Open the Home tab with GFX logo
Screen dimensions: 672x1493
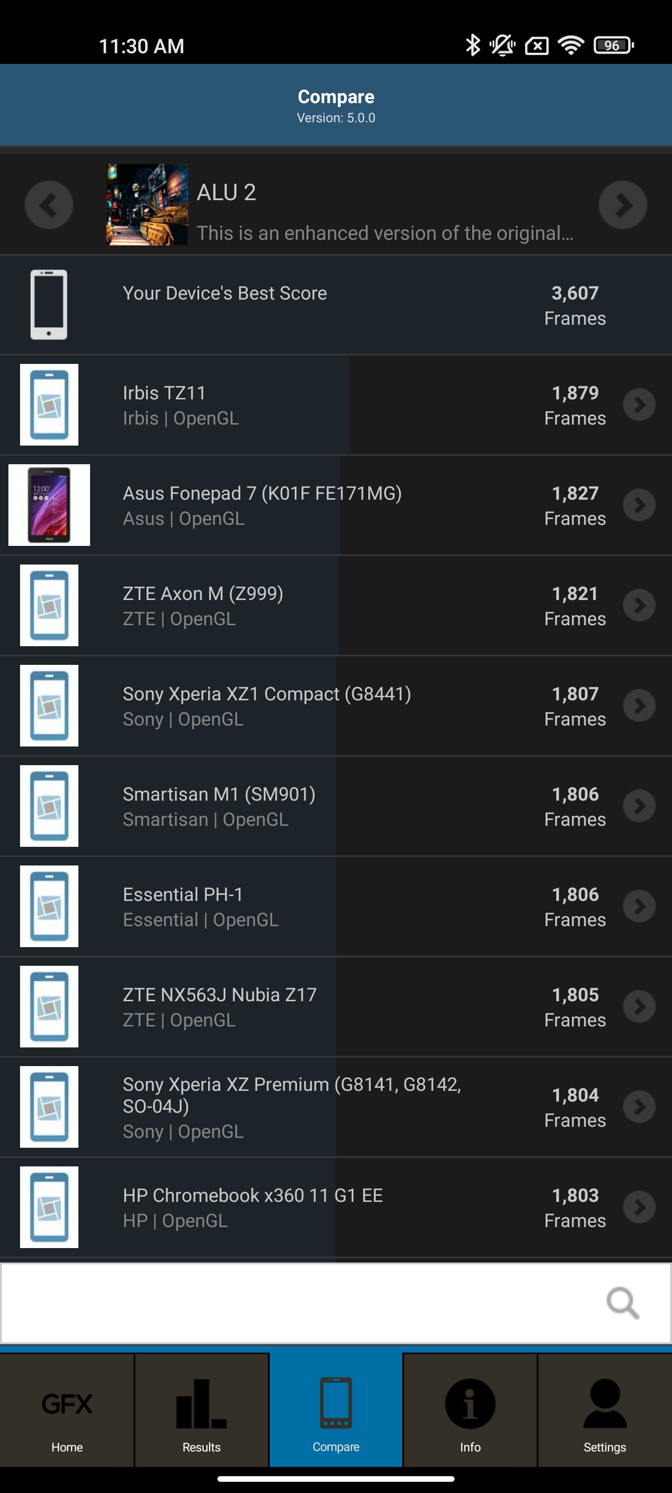point(67,1410)
